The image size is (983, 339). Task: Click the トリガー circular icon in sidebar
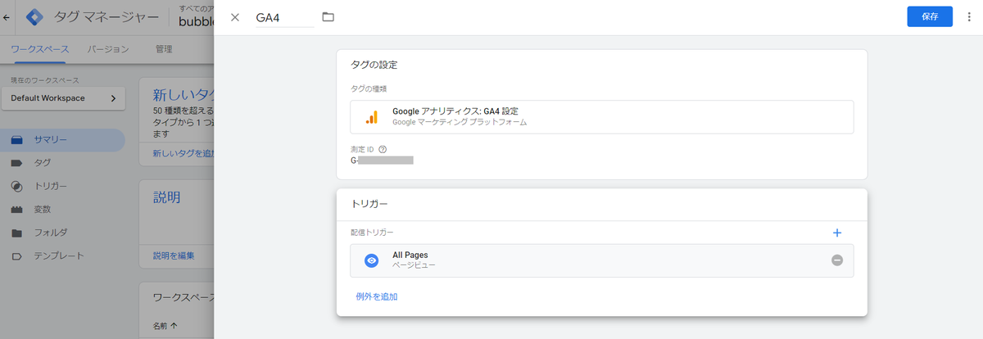[16, 186]
